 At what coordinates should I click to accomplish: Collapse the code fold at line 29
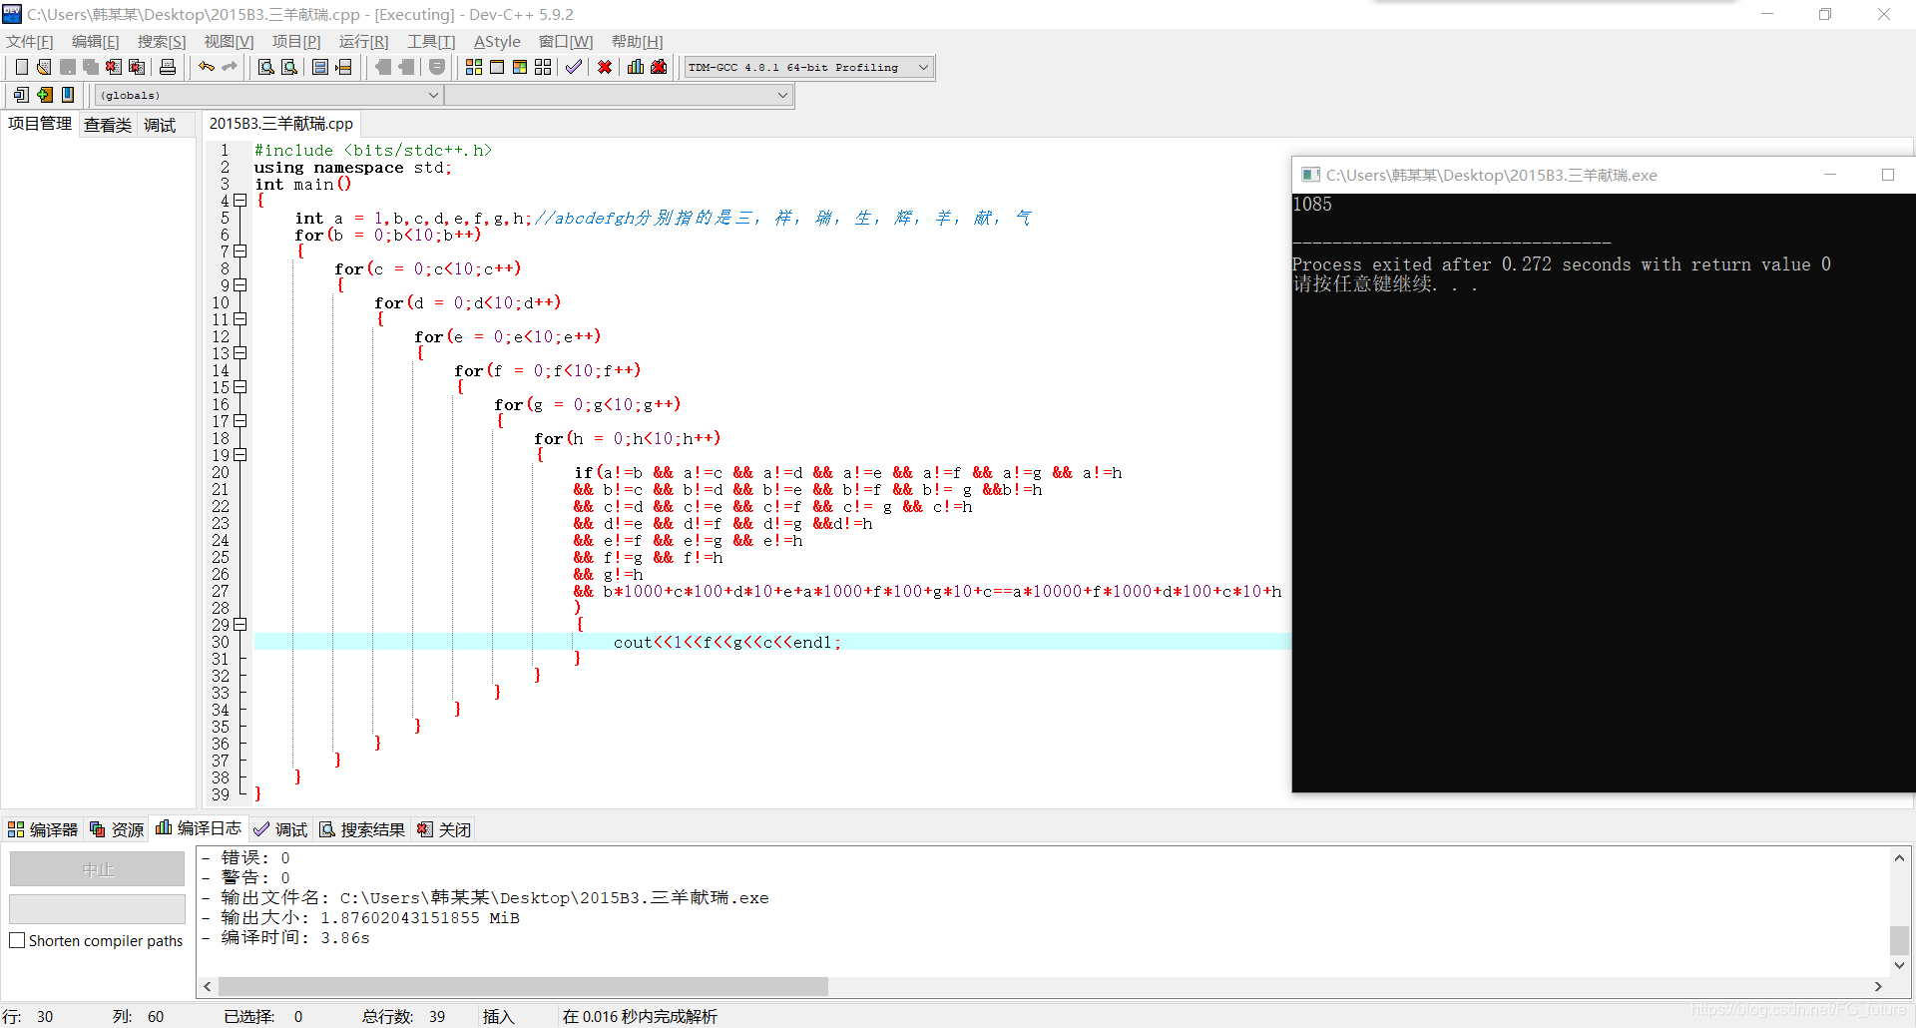pyautogui.click(x=240, y=625)
